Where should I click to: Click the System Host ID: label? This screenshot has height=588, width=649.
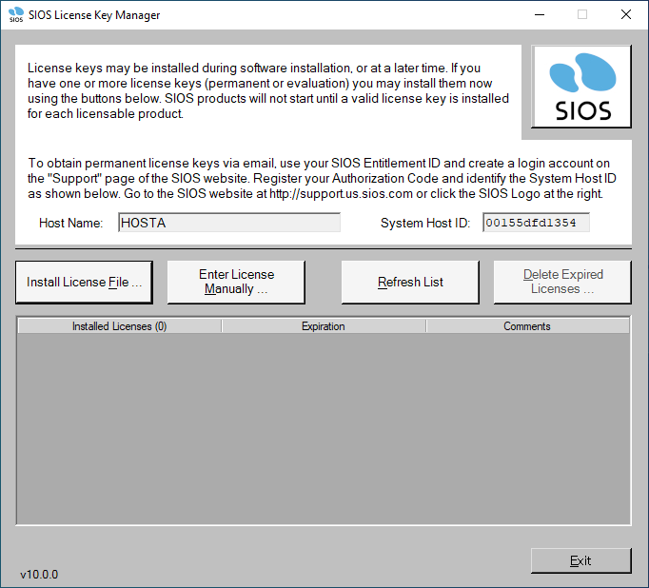pos(425,223)
